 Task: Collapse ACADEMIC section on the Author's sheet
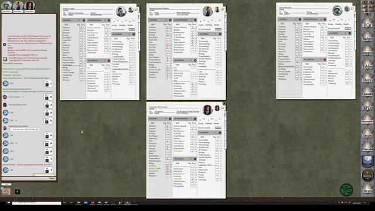point(134,34)
